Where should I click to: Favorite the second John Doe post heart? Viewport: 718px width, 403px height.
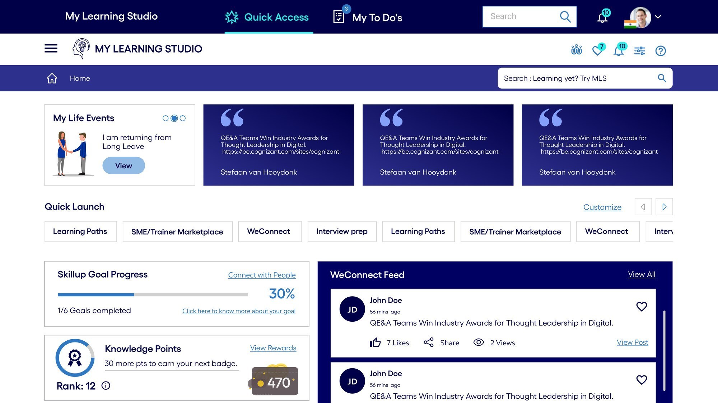(x=642, y=380)
